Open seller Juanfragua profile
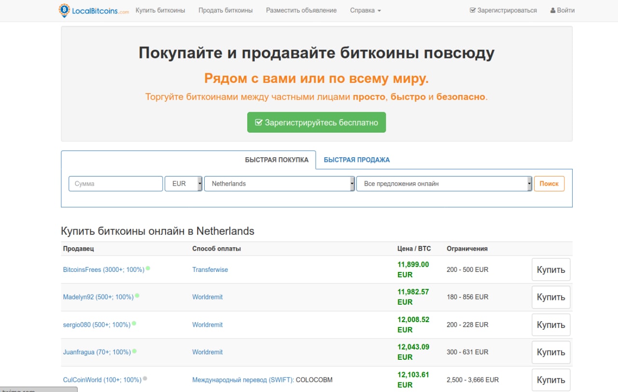 coord(97,352)
